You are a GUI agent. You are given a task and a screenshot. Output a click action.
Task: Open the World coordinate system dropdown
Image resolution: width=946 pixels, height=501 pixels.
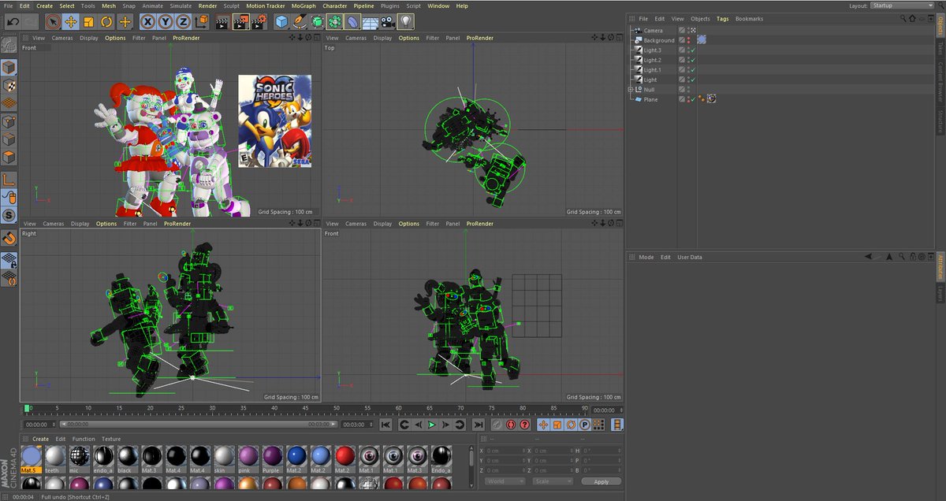tap(505, 481)
